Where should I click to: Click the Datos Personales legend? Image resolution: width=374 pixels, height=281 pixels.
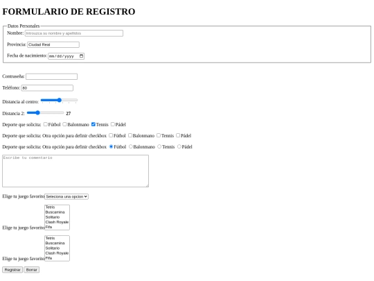click(x=24, y=26)
